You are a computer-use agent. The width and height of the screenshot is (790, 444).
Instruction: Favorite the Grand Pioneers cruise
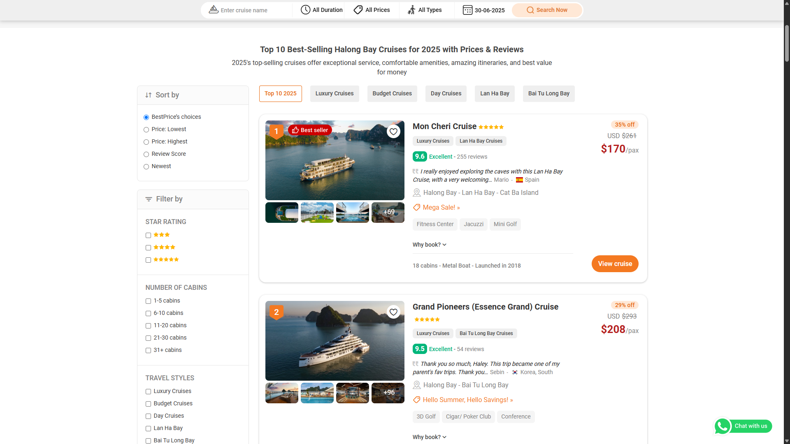click(393, 312)
